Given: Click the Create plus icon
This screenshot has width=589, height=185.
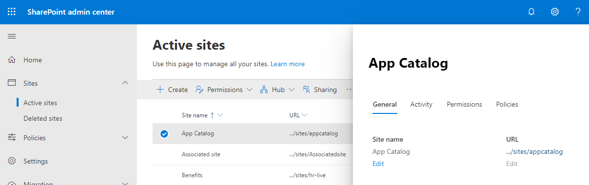Looking at the screenshot, I should click(x=160, y=90).
